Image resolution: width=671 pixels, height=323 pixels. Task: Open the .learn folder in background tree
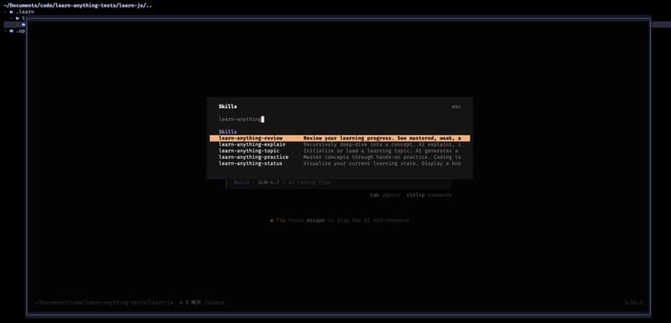[x=25, y=12]
